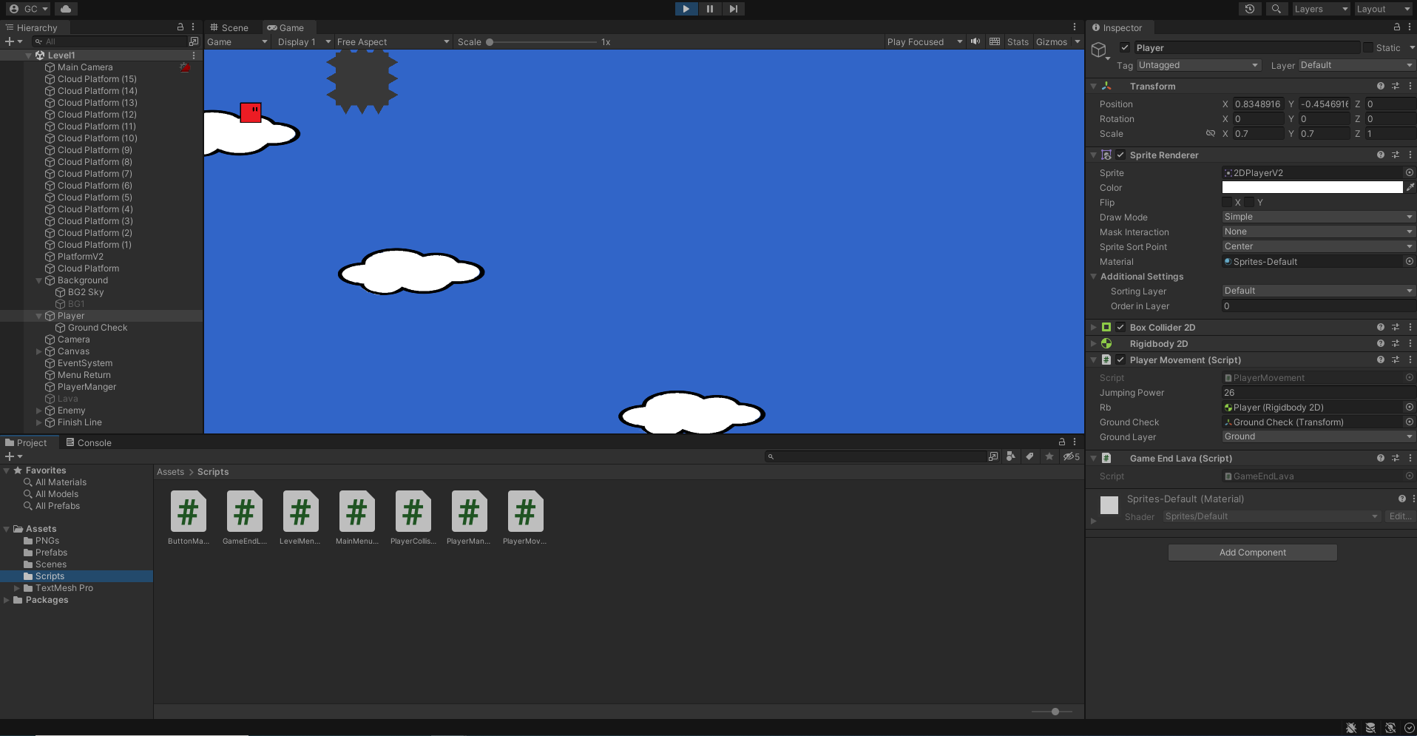
Task: Click the Jumping Power field
Action: [x=1318, y=393]
